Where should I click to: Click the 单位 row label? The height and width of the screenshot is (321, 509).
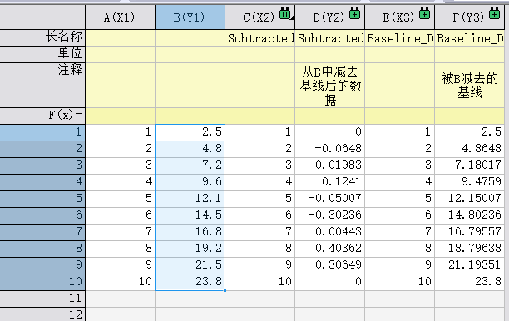42,54
